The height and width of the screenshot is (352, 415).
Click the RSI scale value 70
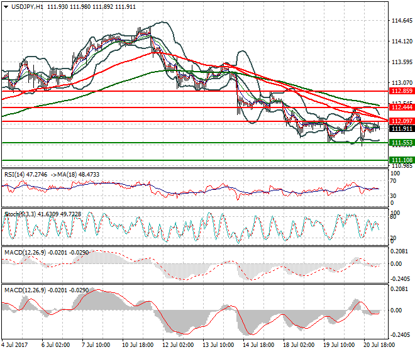click(x=393, y=181)
